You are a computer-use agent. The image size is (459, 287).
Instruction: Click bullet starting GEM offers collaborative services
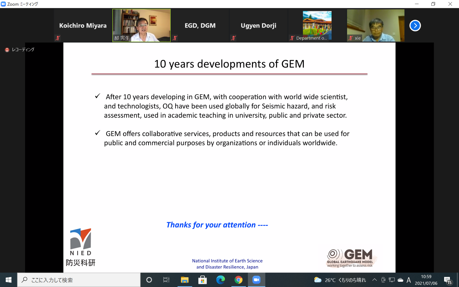[x=223, y=138]
